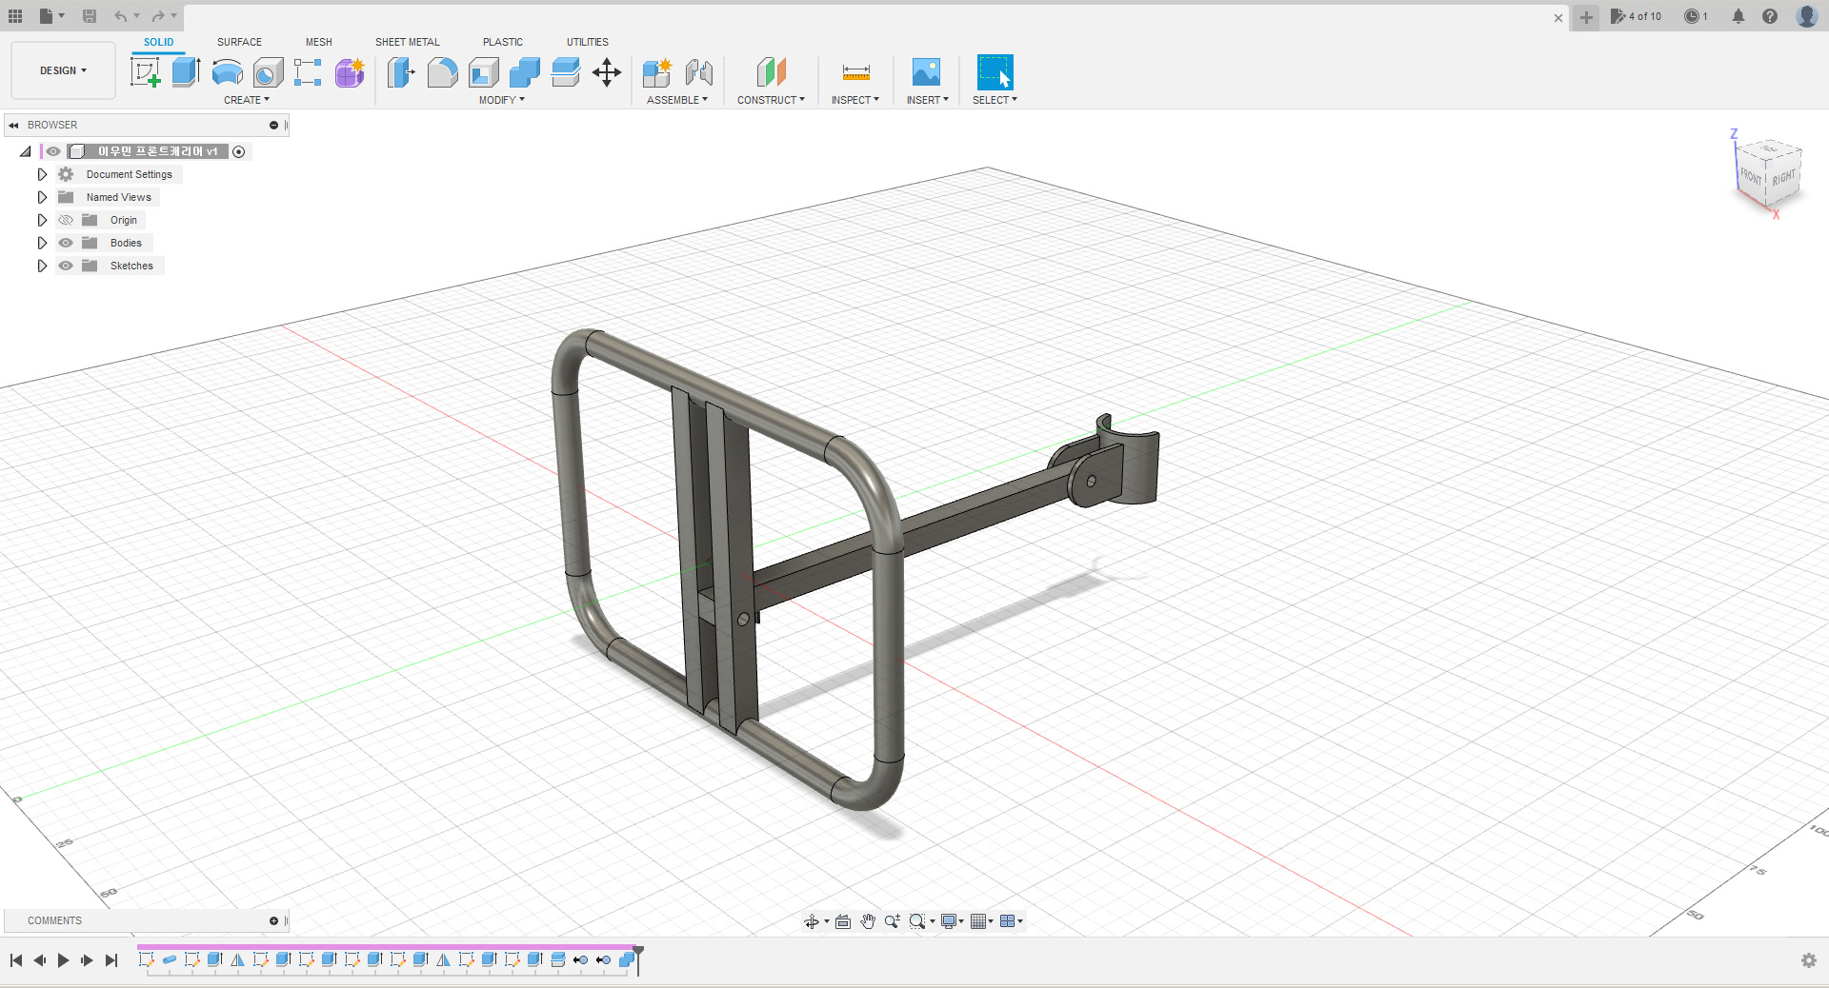Select the Create Sketch tool
This screenshot has width=1829, height=988.
click(146, 72)
